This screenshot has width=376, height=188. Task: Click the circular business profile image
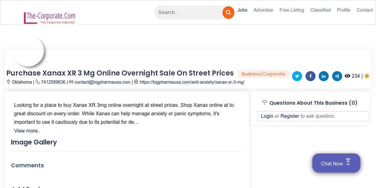[x=28, y=51]
